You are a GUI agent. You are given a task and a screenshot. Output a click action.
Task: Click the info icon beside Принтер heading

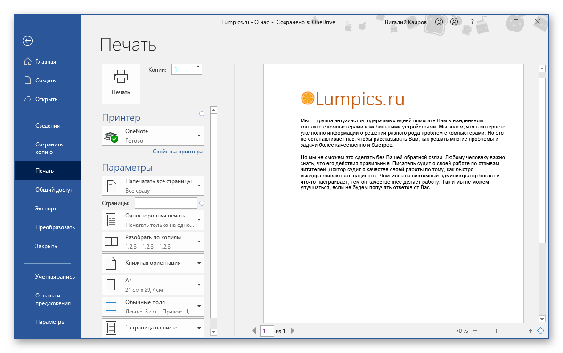[x=202, y=113]
